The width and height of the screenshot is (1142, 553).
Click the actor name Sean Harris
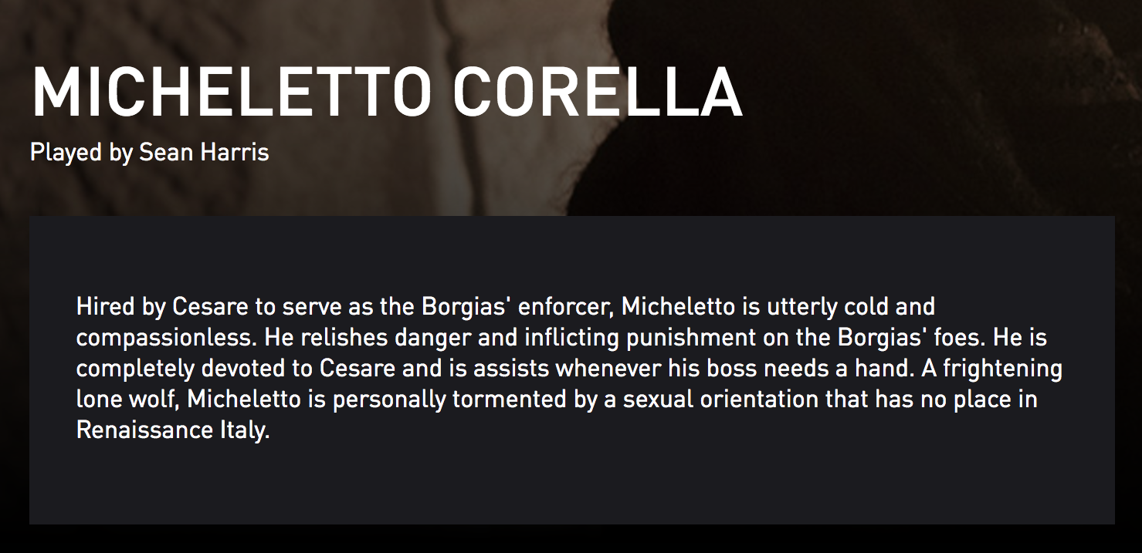pyautogui.click(x=204, y=151)
